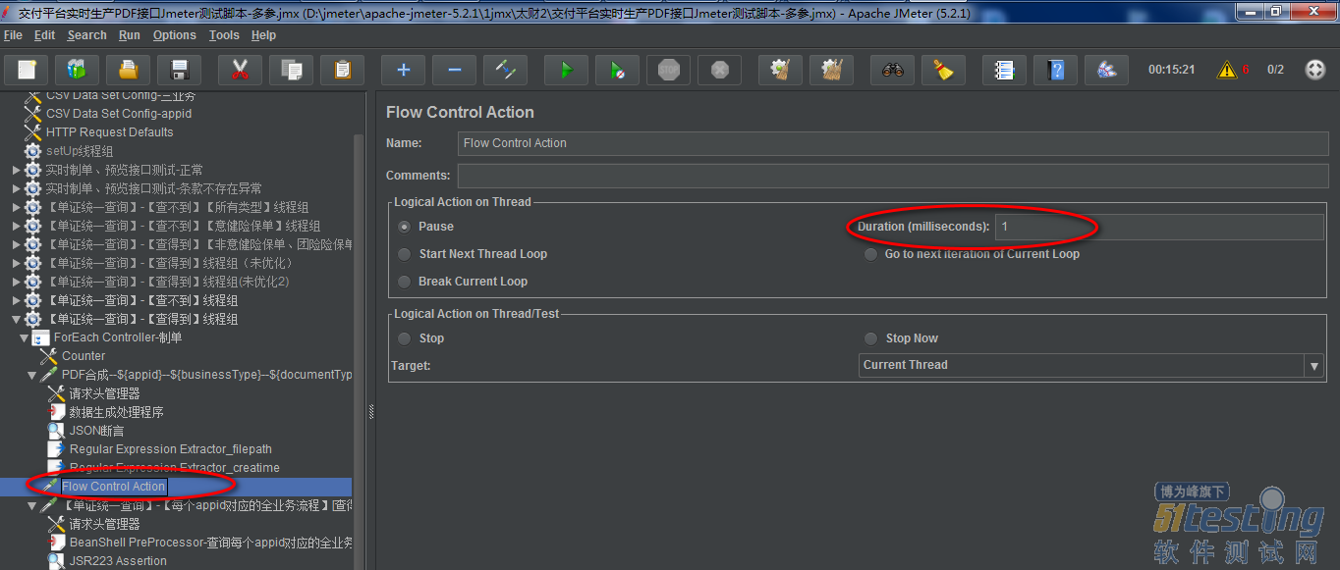Click Start no pauses icon

coord(617,70)
